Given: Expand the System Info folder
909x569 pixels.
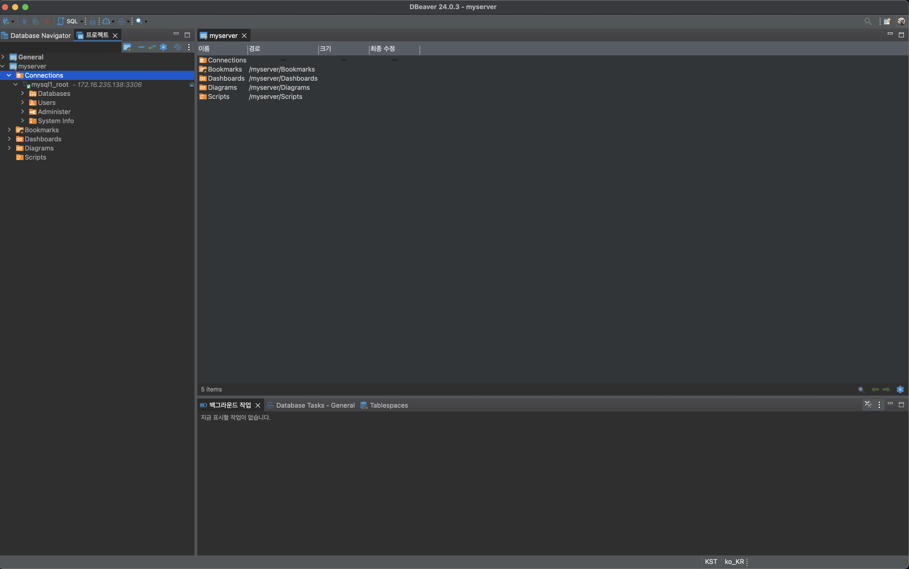Looking at the screenshot, I should click(x=22, y=120).
